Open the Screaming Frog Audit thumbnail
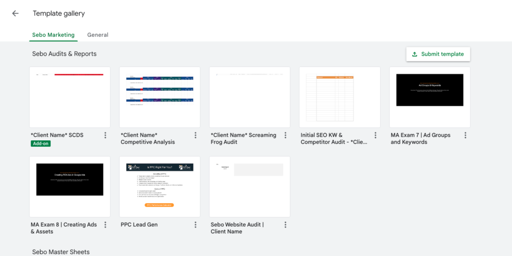This screenshot has width=512, height=256. pos(250,97)
